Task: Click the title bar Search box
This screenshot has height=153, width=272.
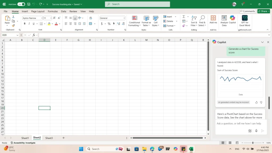Action: [x=137, y=4]
